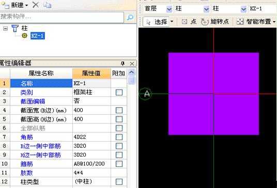The image size is (277, 188).
Task: Click the 否 value of 截面编辑
Action: coord(91,101)
